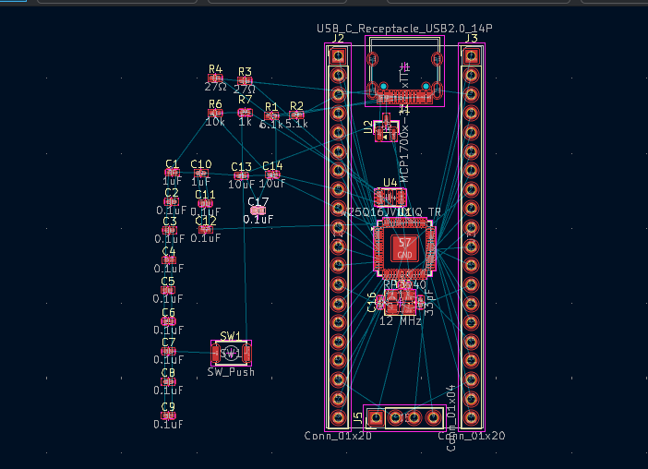Select the C17 0.1uF capacitor
The width and height of the screenshot is (648, 469).
pos(258,210)
